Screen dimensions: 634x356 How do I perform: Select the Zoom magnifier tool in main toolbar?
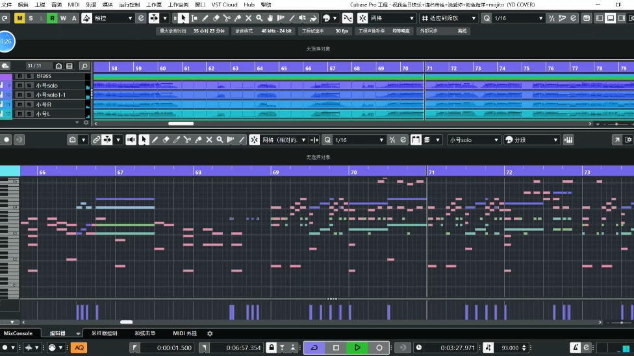(x=259, y=18)
